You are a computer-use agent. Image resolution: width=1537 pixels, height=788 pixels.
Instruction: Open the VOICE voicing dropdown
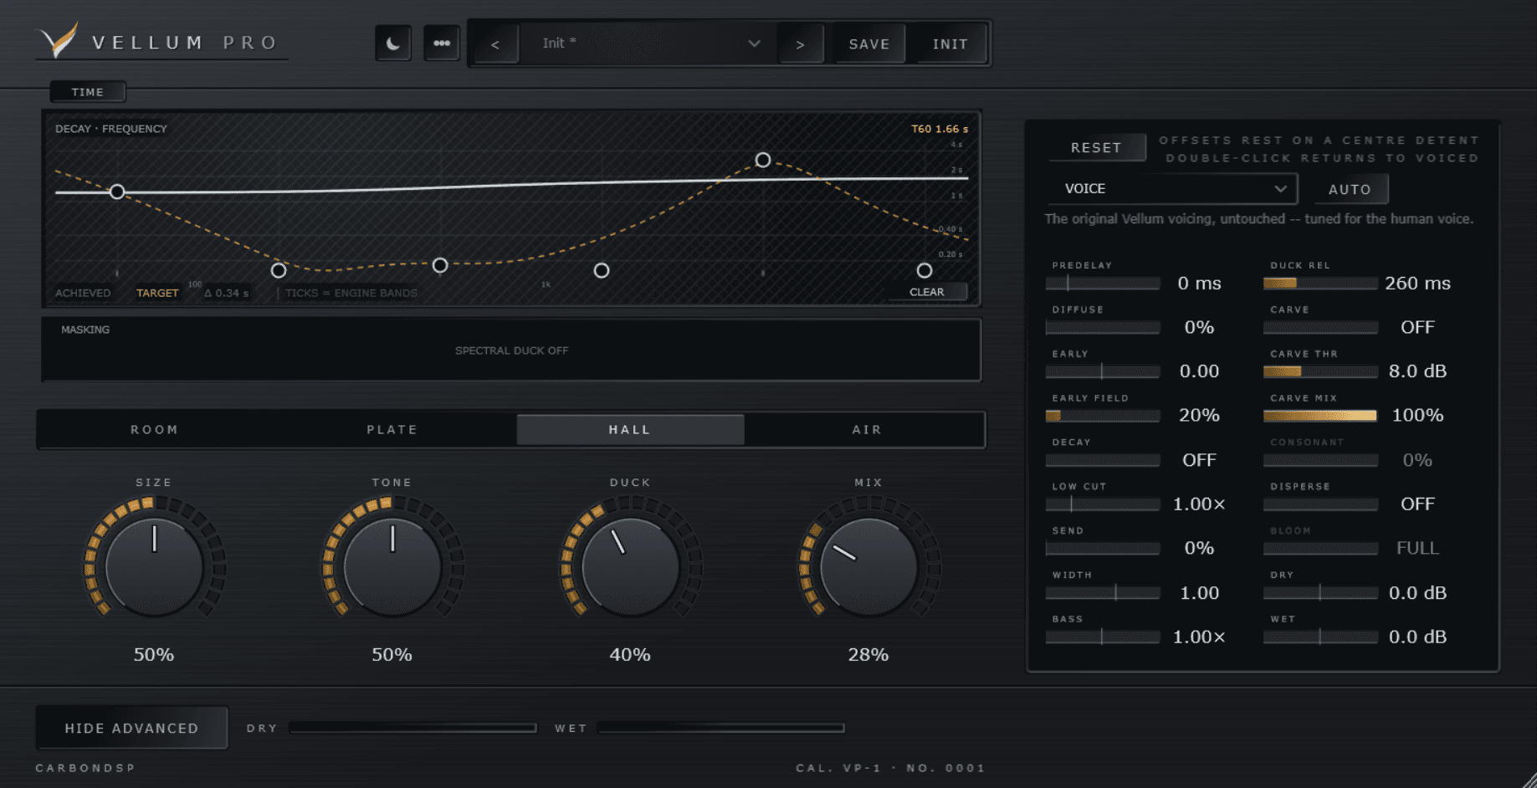click(1172, 189)
